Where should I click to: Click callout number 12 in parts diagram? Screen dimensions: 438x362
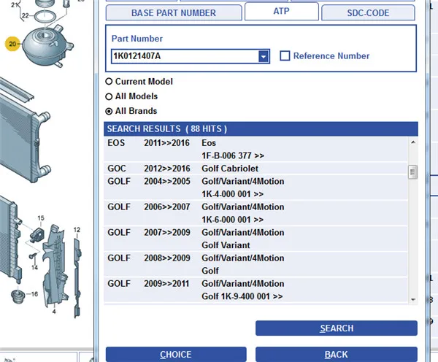pos(77,230)
